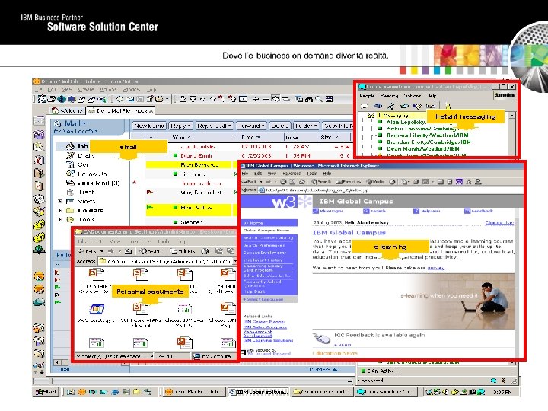Open the Folder dropdown button
This screenshot has height=411, width=548.
[306, 126]
